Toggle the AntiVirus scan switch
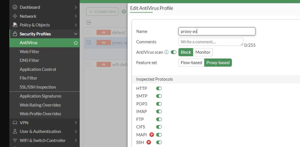 tap(173, 52)
